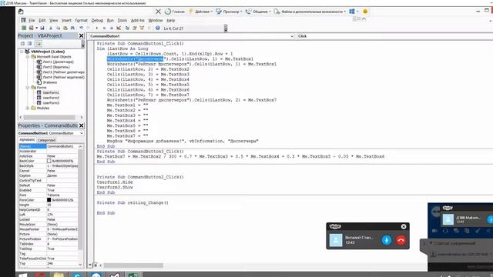Viewport: 493px width, 277px height.
Task: Click the Design Mode toolbar icon
Action: [119, 28]
